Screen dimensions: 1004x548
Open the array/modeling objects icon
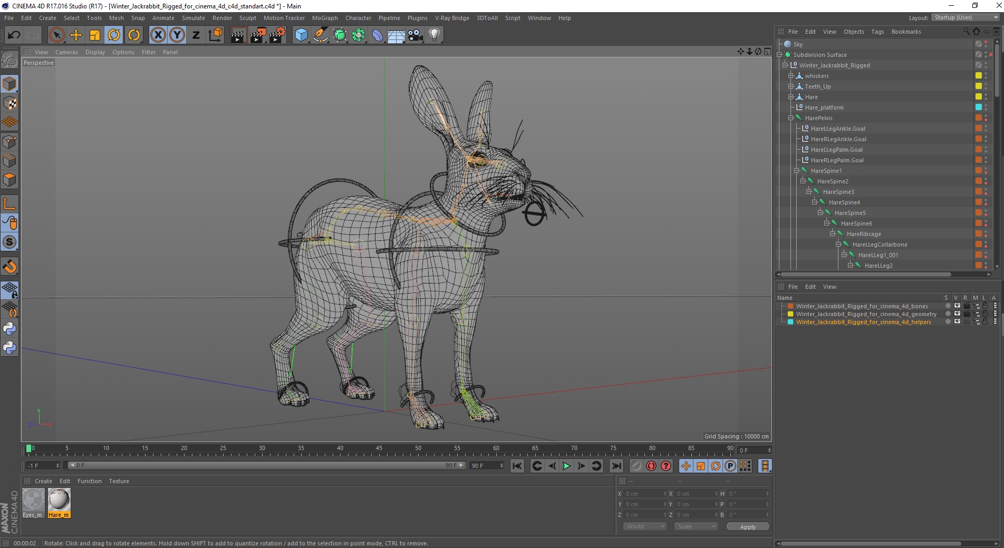pos(359,35)
